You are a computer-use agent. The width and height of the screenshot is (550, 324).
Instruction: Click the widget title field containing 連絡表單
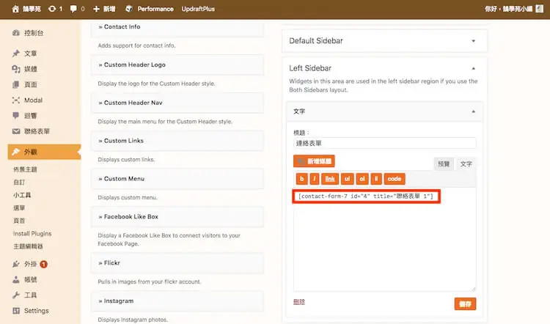[384, 143]
